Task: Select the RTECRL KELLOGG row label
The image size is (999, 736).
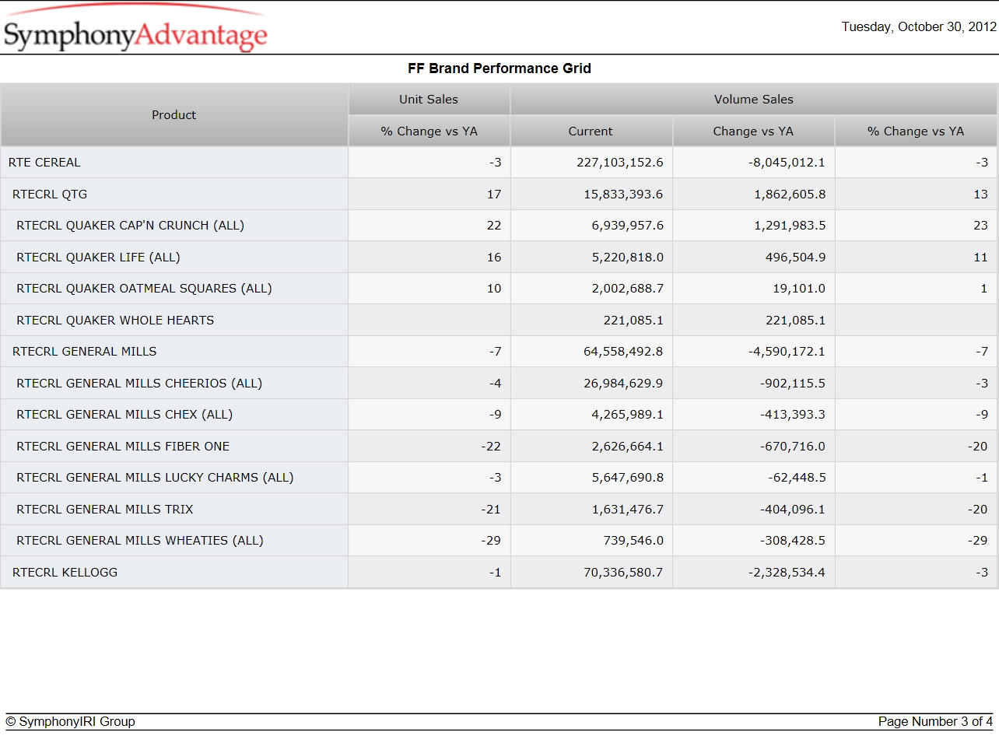Action: tap(65, 573)
